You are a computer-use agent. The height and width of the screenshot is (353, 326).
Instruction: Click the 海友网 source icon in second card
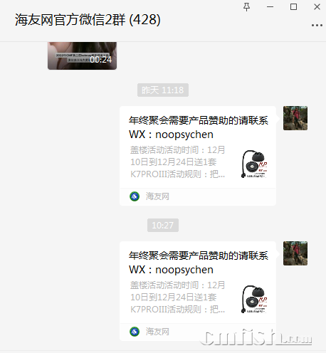pos(135,332)
